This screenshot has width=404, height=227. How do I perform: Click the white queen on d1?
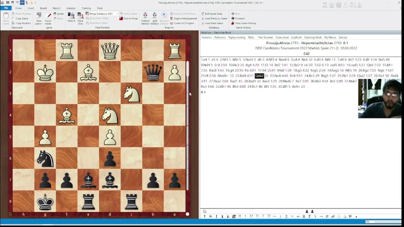(x=110, y=51)
